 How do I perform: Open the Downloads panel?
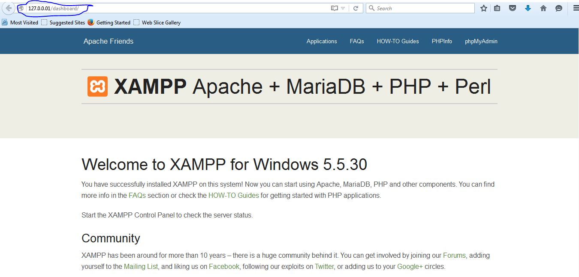528,8
